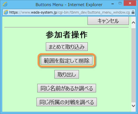
Task: Click the horizontal divider line under キャンセル
Action: [67, 27]
